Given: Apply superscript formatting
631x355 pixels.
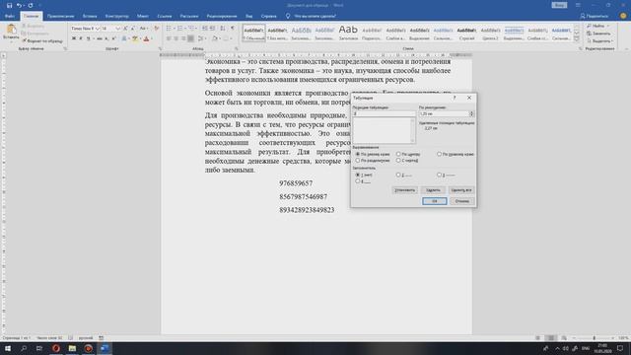Looking at the screenshot, I should [x=113, y=38].
